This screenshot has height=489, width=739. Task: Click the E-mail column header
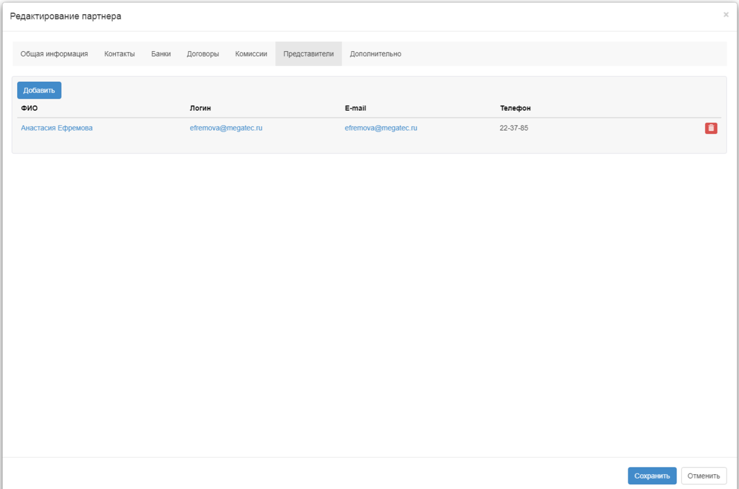tap(355, 108)
